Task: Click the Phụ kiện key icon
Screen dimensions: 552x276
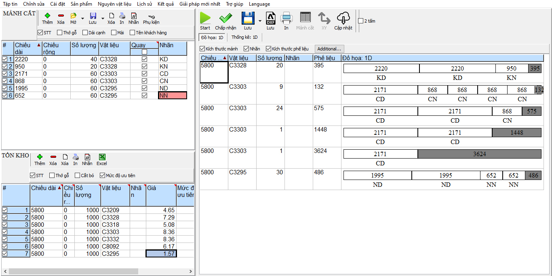Action: (x=151, y=16)
